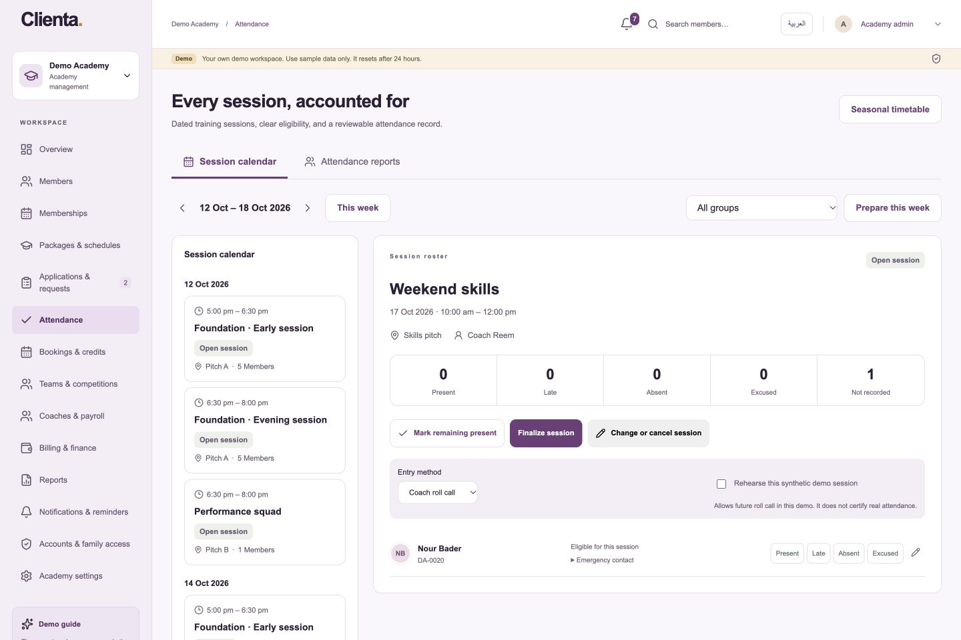Click Mark remaining present
The width and height of the screenshot is (961, 640).
[x=447, y=433]
